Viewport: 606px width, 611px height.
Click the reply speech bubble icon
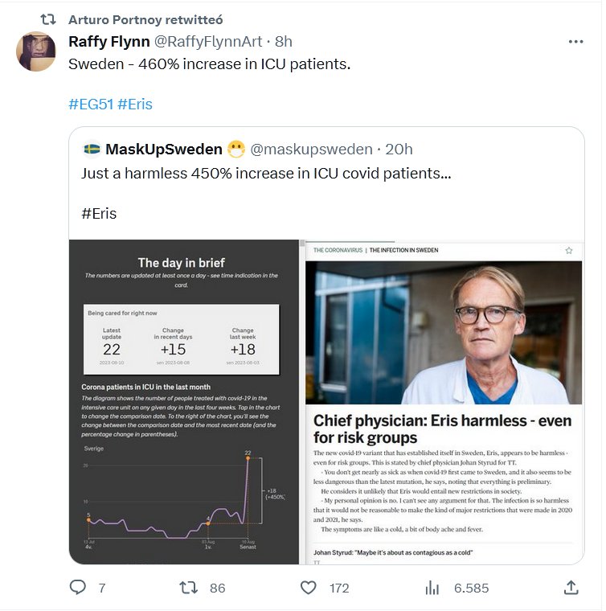(x=78, y=588)
